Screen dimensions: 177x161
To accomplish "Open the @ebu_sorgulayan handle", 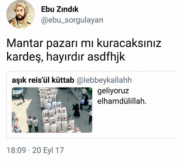I will point(72,20).
